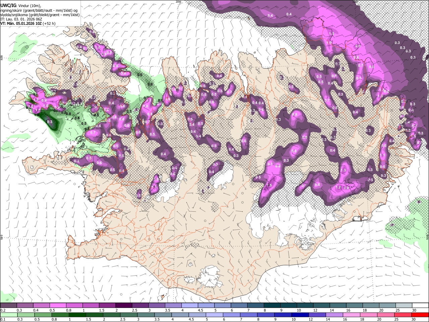
Task: Click the '10' label on the upper scale
Action: tap(299, 310)
